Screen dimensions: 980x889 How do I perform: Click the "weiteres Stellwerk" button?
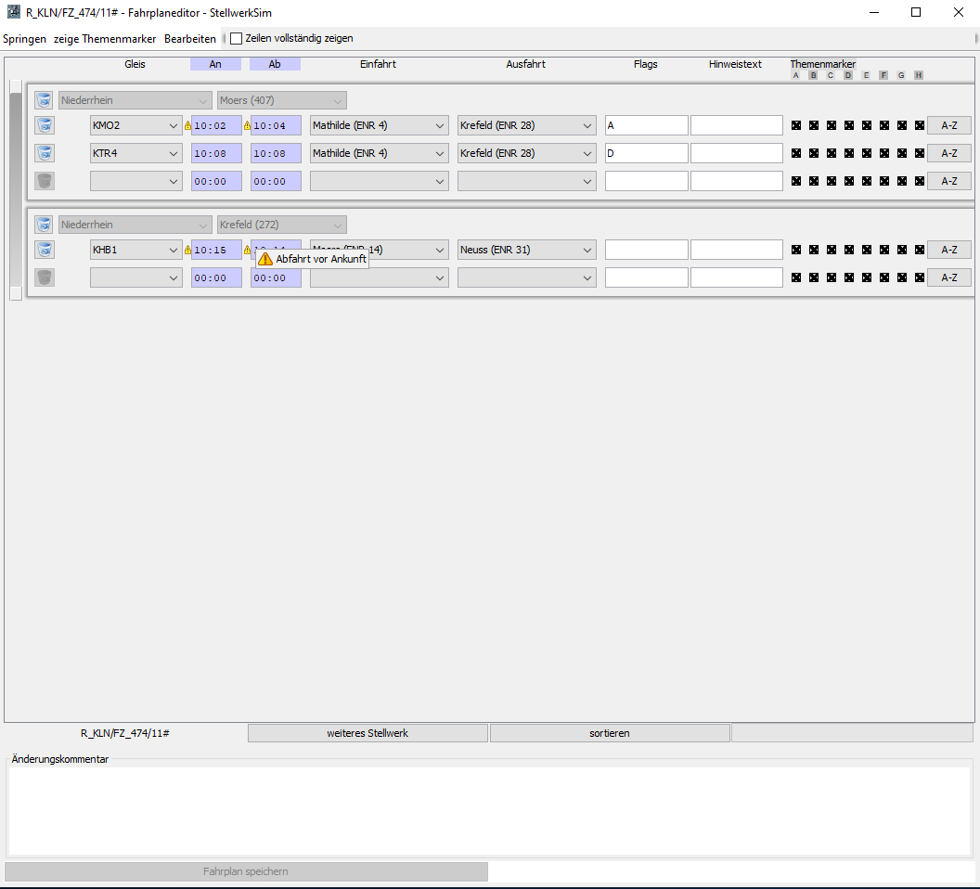tap(367, 733)
